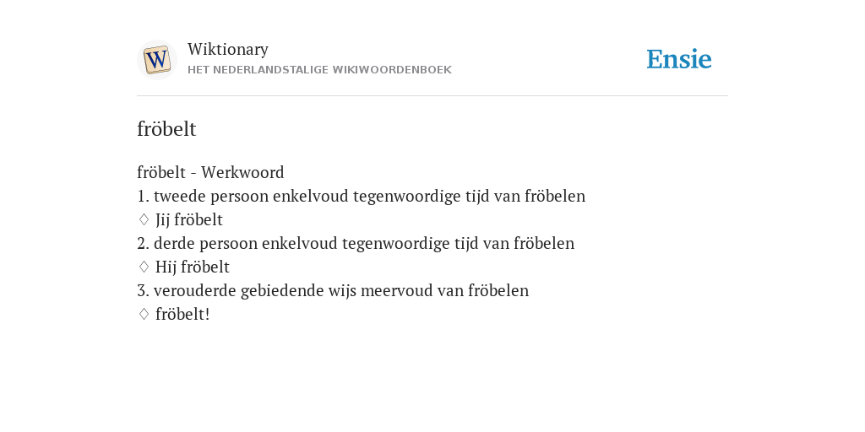Click 'fröbelen' in the second definition

coord(544,244)
